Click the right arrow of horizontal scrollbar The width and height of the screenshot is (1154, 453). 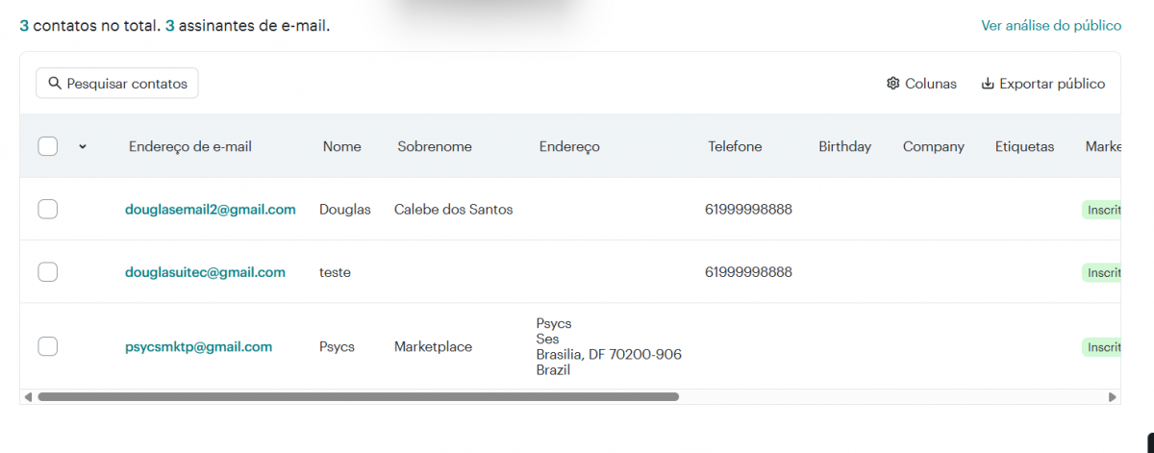pyautogui.click(x=1113, y=396)
